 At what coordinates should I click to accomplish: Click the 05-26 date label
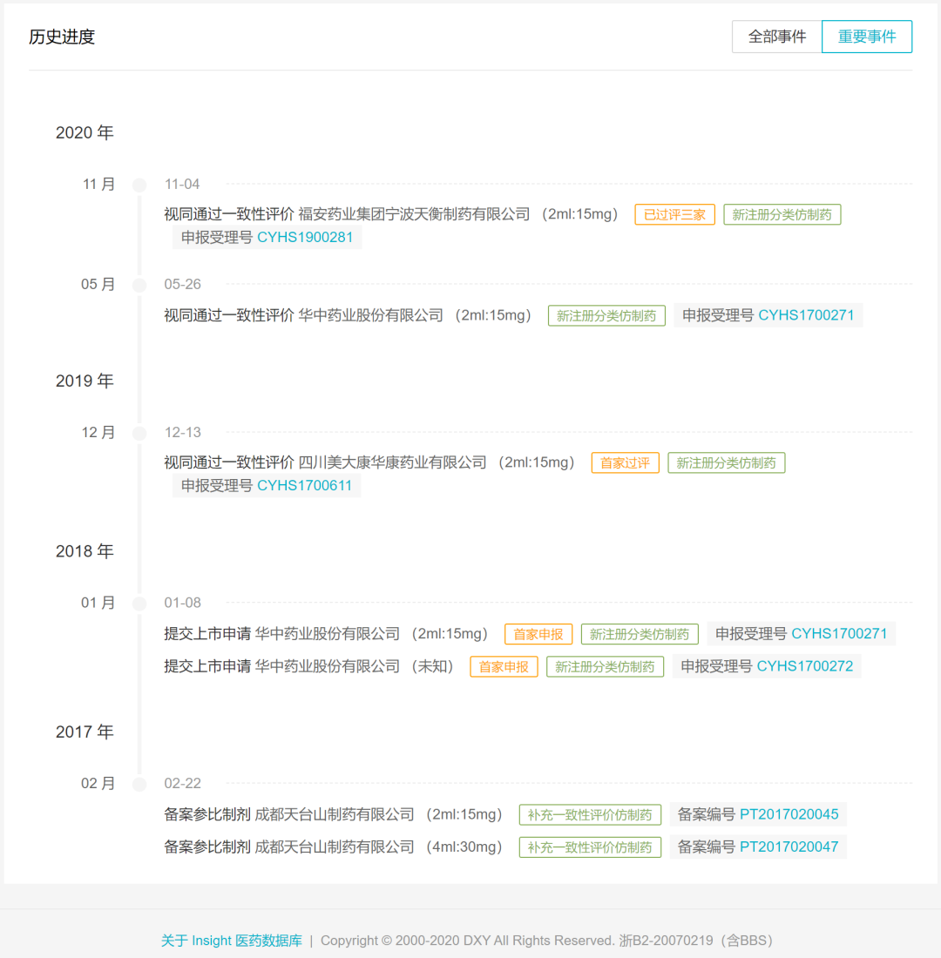(182, 284)
